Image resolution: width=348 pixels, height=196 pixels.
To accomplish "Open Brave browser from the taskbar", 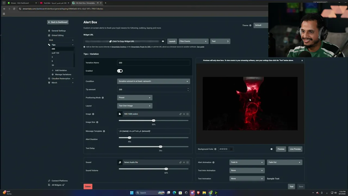I will (198, 193).
